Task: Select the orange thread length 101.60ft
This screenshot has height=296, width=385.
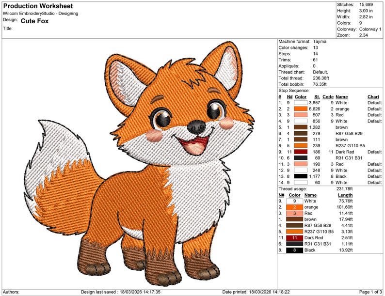Action: tap(345, 207)
